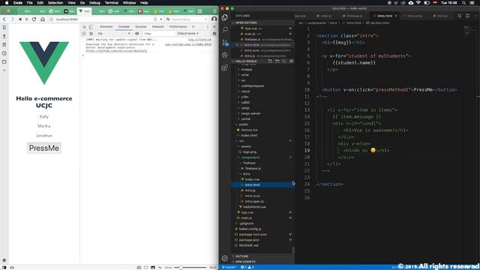Switch to the Elements tab in DevTools
Image resolution: width=480 pixels, height=270 pixels.
tap(106, 27)
